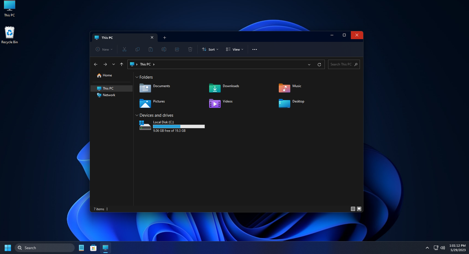
Task: Click the '9.06 GB free of 19.3 GB' text
Action: [169, 131]
